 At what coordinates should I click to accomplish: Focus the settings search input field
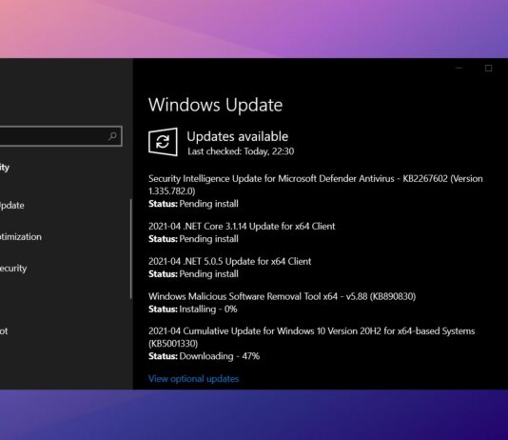pyautogui.click(x=61, y=136)
